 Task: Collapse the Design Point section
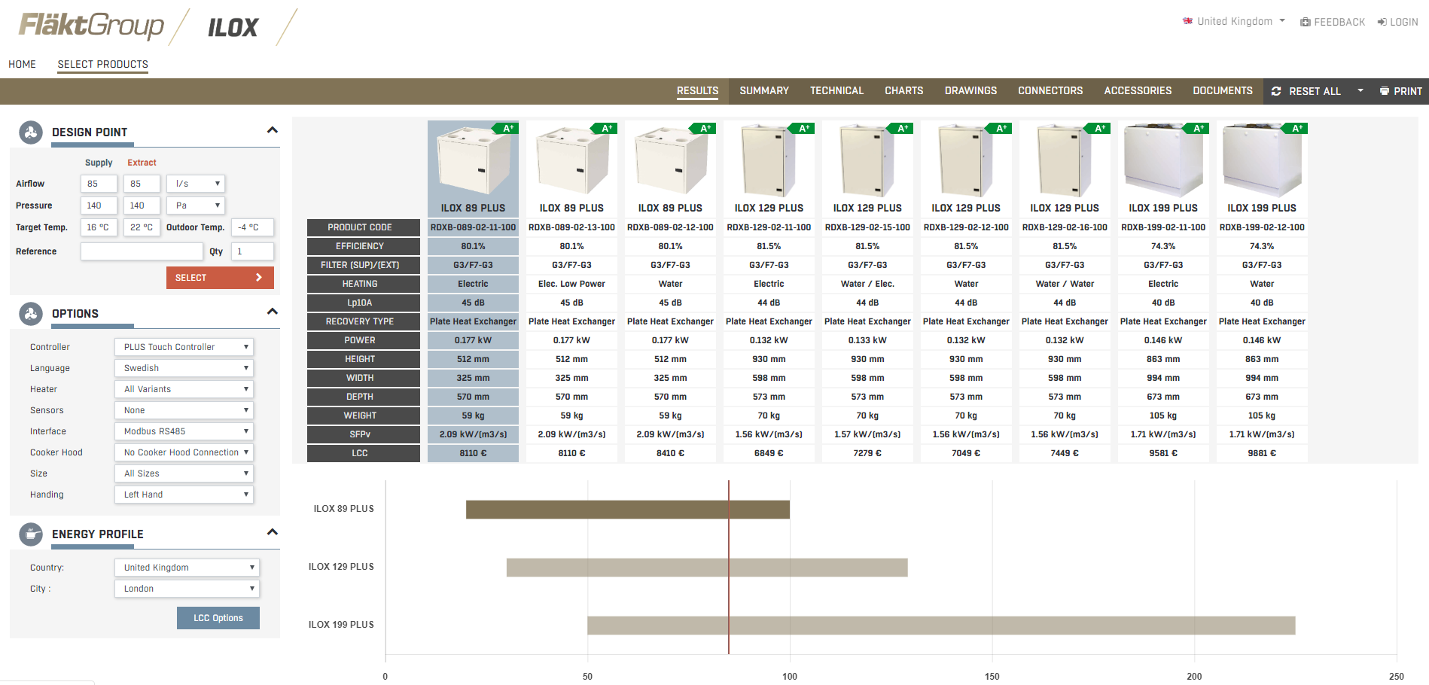click(273, 130)
